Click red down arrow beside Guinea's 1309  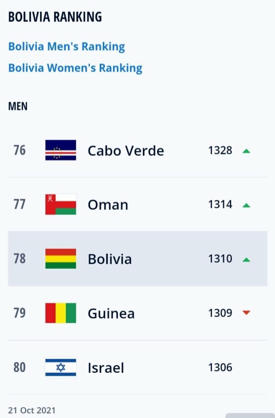pos(247,312)
